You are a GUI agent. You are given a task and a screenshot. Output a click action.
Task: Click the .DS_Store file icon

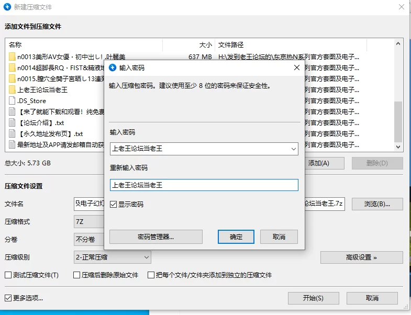coord(12,101)
